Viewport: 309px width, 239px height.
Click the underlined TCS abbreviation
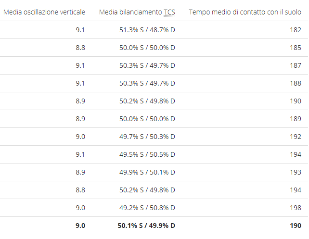169,12
